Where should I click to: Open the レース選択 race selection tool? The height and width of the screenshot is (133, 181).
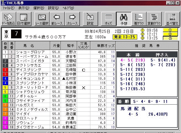[42, 19]
